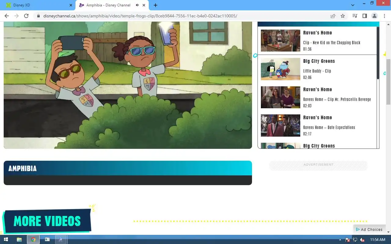Viewport: 391px width, 244px height.
Task: Select 'Clip - New Kid on the Chopping Block' title
Action: pos(332,43)
